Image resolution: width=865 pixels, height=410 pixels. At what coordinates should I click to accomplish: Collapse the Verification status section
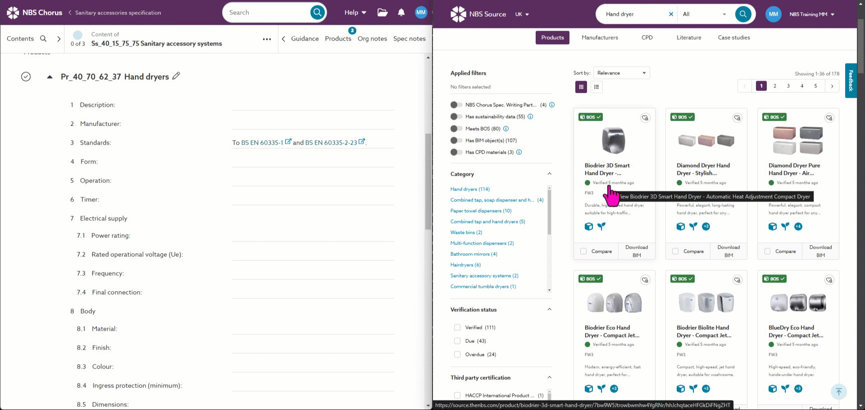click(549, 310)
